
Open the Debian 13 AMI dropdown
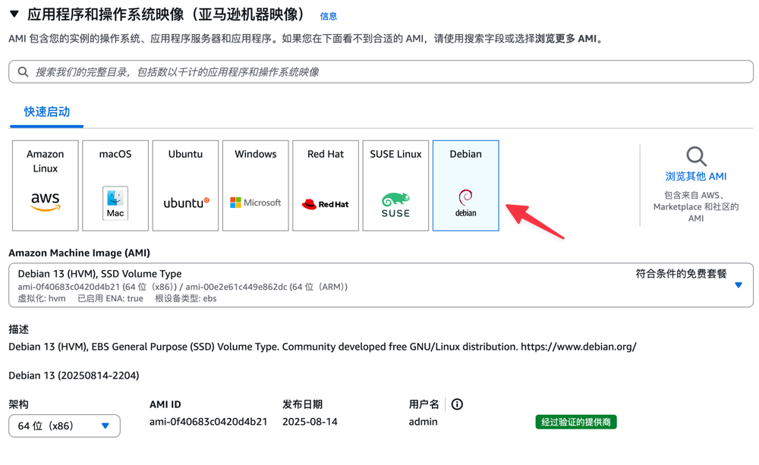[738, 285]
